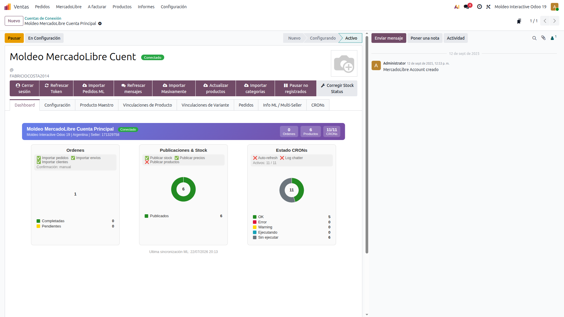This screenshot has height=317, width=564.
Task: Click Importar Pedidos ML button
Action: (x=93, y=88)
